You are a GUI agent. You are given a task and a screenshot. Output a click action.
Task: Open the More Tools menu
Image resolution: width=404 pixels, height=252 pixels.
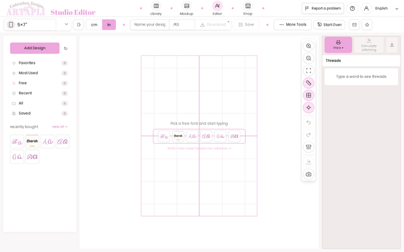[x=293, y=25]
